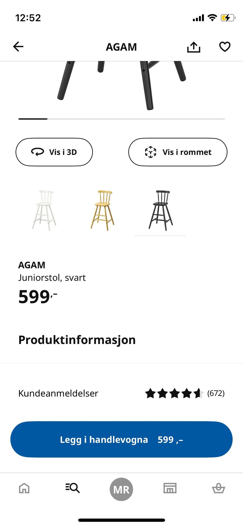The width and height of the screenshot is (243, 527).
Task: Expand the Produktinformasjon section
Action: tap(77, 340)
